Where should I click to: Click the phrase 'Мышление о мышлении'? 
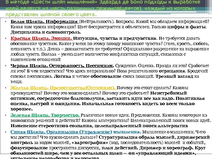pos(168,132)
